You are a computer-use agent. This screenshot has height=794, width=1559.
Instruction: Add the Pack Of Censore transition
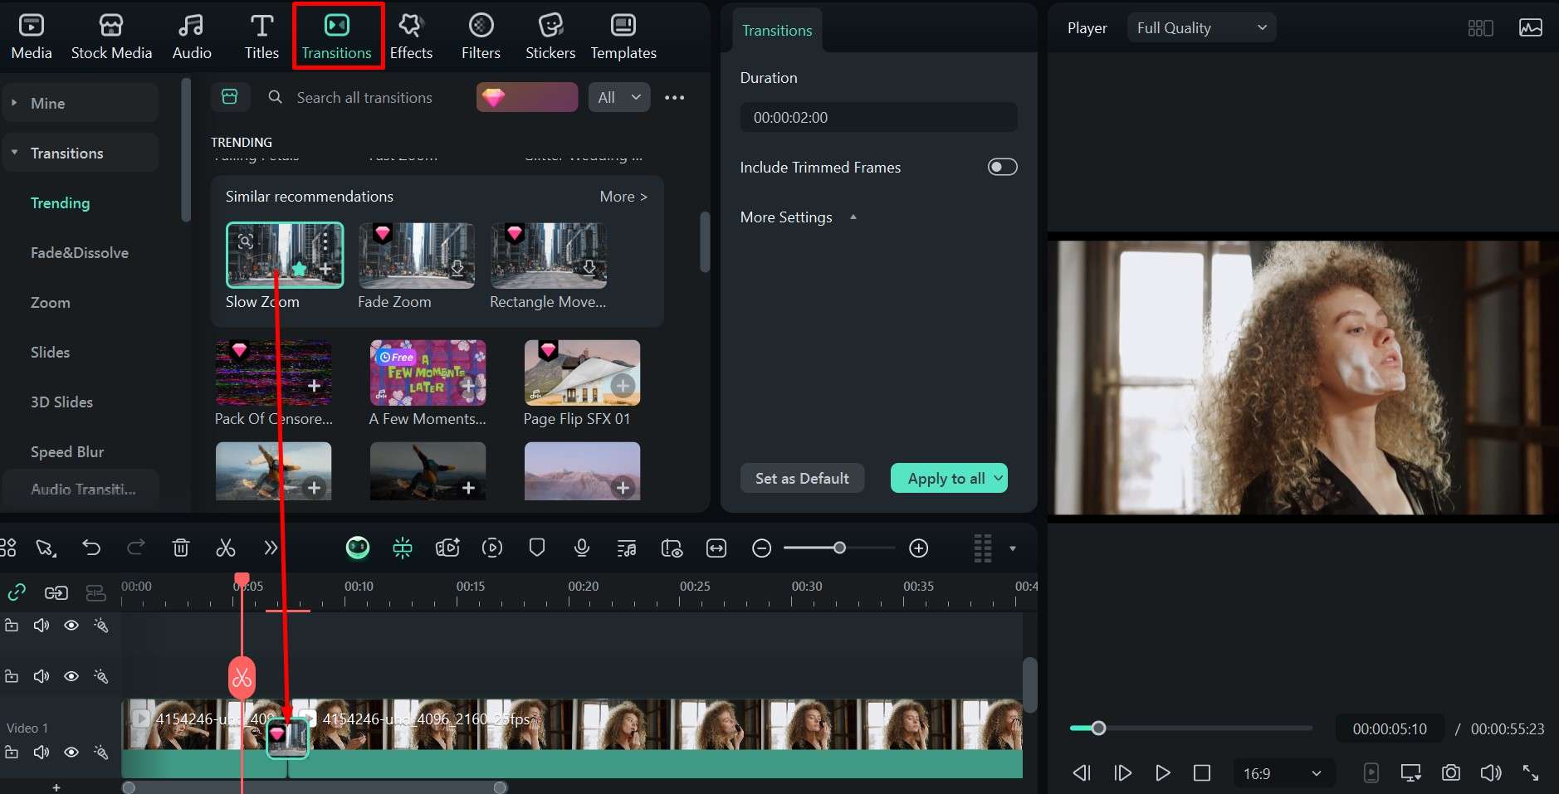click(x=314, y=386)
